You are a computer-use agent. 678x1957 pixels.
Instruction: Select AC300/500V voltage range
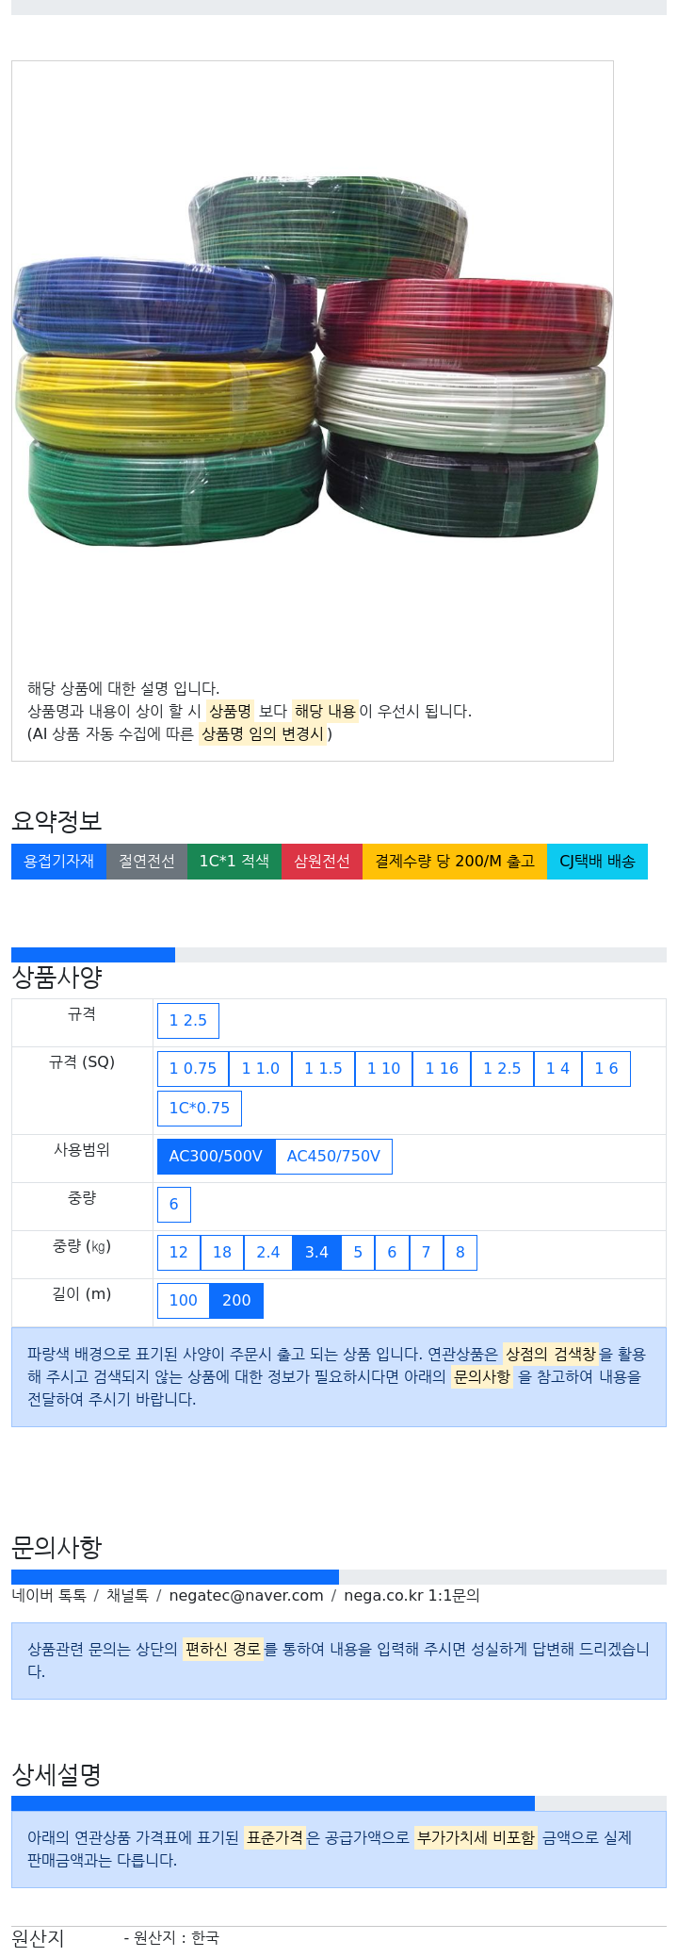[216, 1157]
